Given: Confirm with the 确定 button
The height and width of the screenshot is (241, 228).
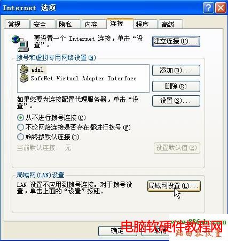Looking at the screenshot, I should [x=117, y=231].
